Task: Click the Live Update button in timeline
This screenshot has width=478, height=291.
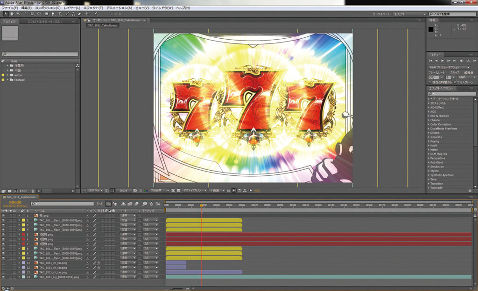Action: (x=108, y=204)
